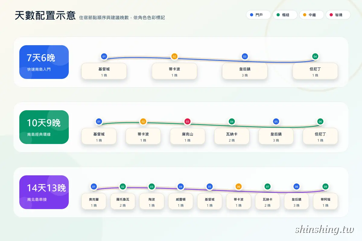Click green node 04 in 7天6晚 route

(315, 57)
